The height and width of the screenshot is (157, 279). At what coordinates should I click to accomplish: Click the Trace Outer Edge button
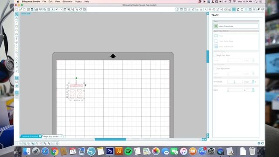pyautogui.click(x=224, y=41)
